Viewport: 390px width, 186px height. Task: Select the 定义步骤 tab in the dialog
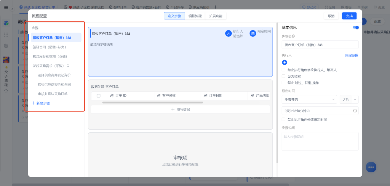174,16
